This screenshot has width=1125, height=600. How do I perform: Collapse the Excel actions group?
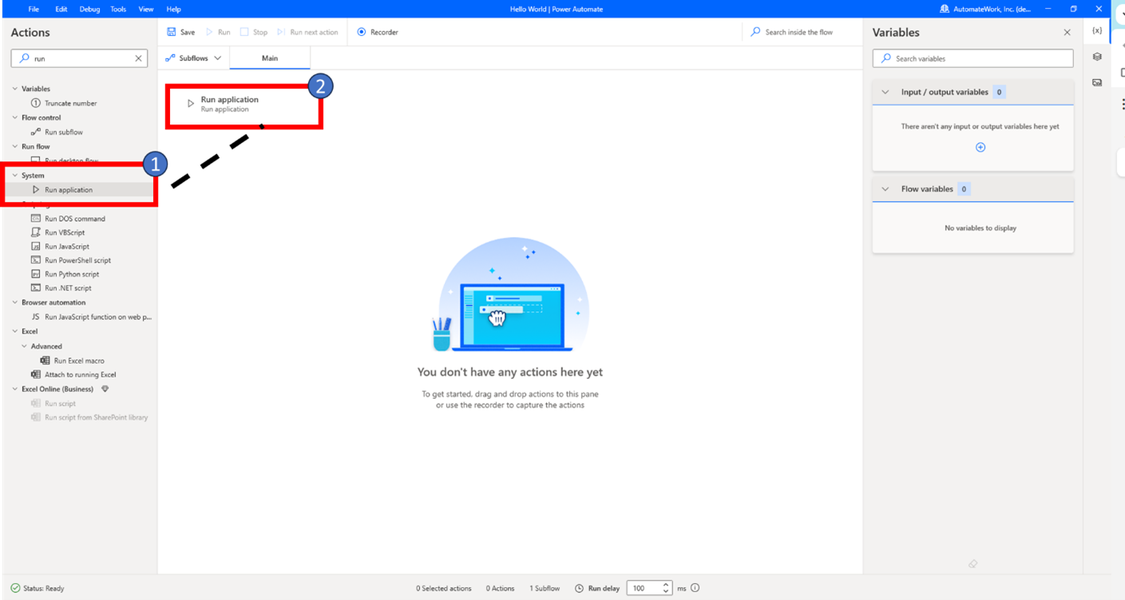pos(14,331)
